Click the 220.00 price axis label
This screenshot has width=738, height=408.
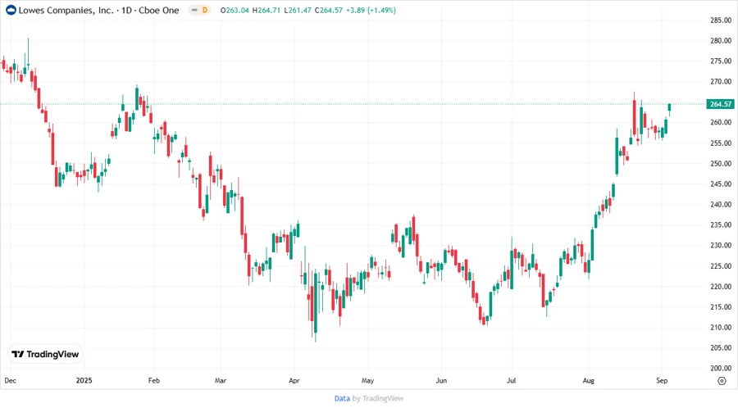[721, 286]
